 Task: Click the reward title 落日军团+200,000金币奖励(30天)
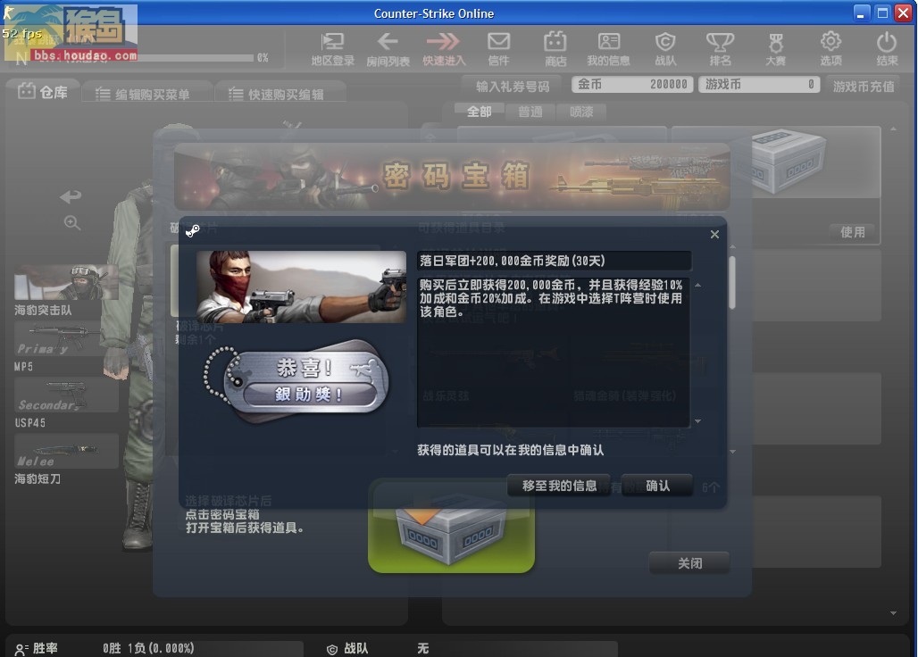pyautogui.click(x=513, y=261)
